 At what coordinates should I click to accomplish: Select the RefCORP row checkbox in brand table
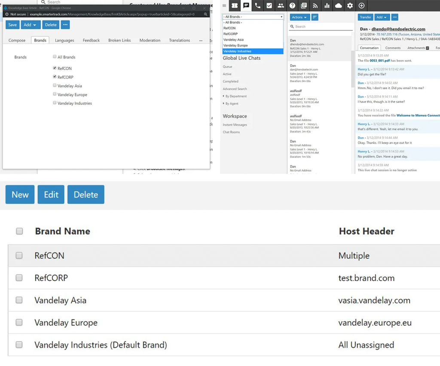tap(19, 278)
